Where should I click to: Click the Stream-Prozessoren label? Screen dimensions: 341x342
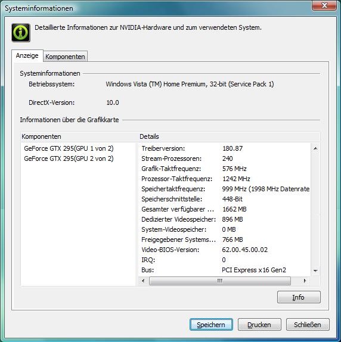tap(172, 158)
